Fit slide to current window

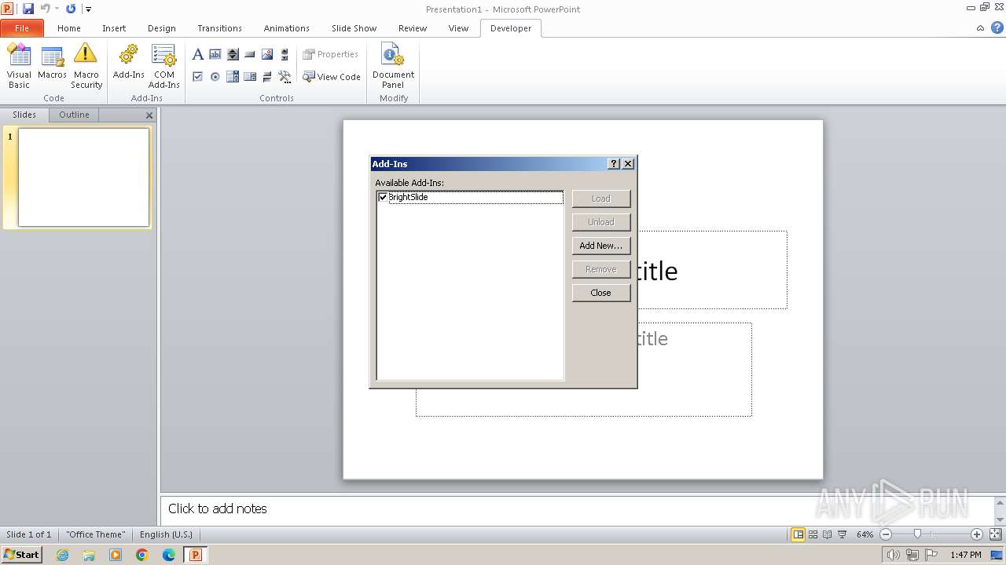(x=994, y=534)
